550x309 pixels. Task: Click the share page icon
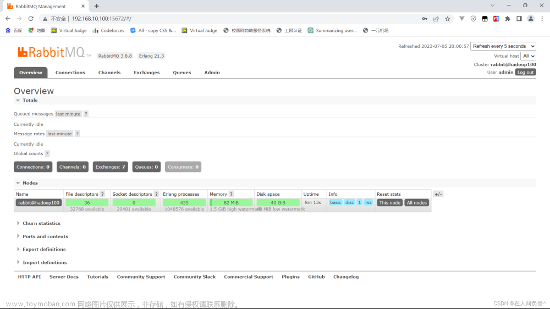point(436,19)
